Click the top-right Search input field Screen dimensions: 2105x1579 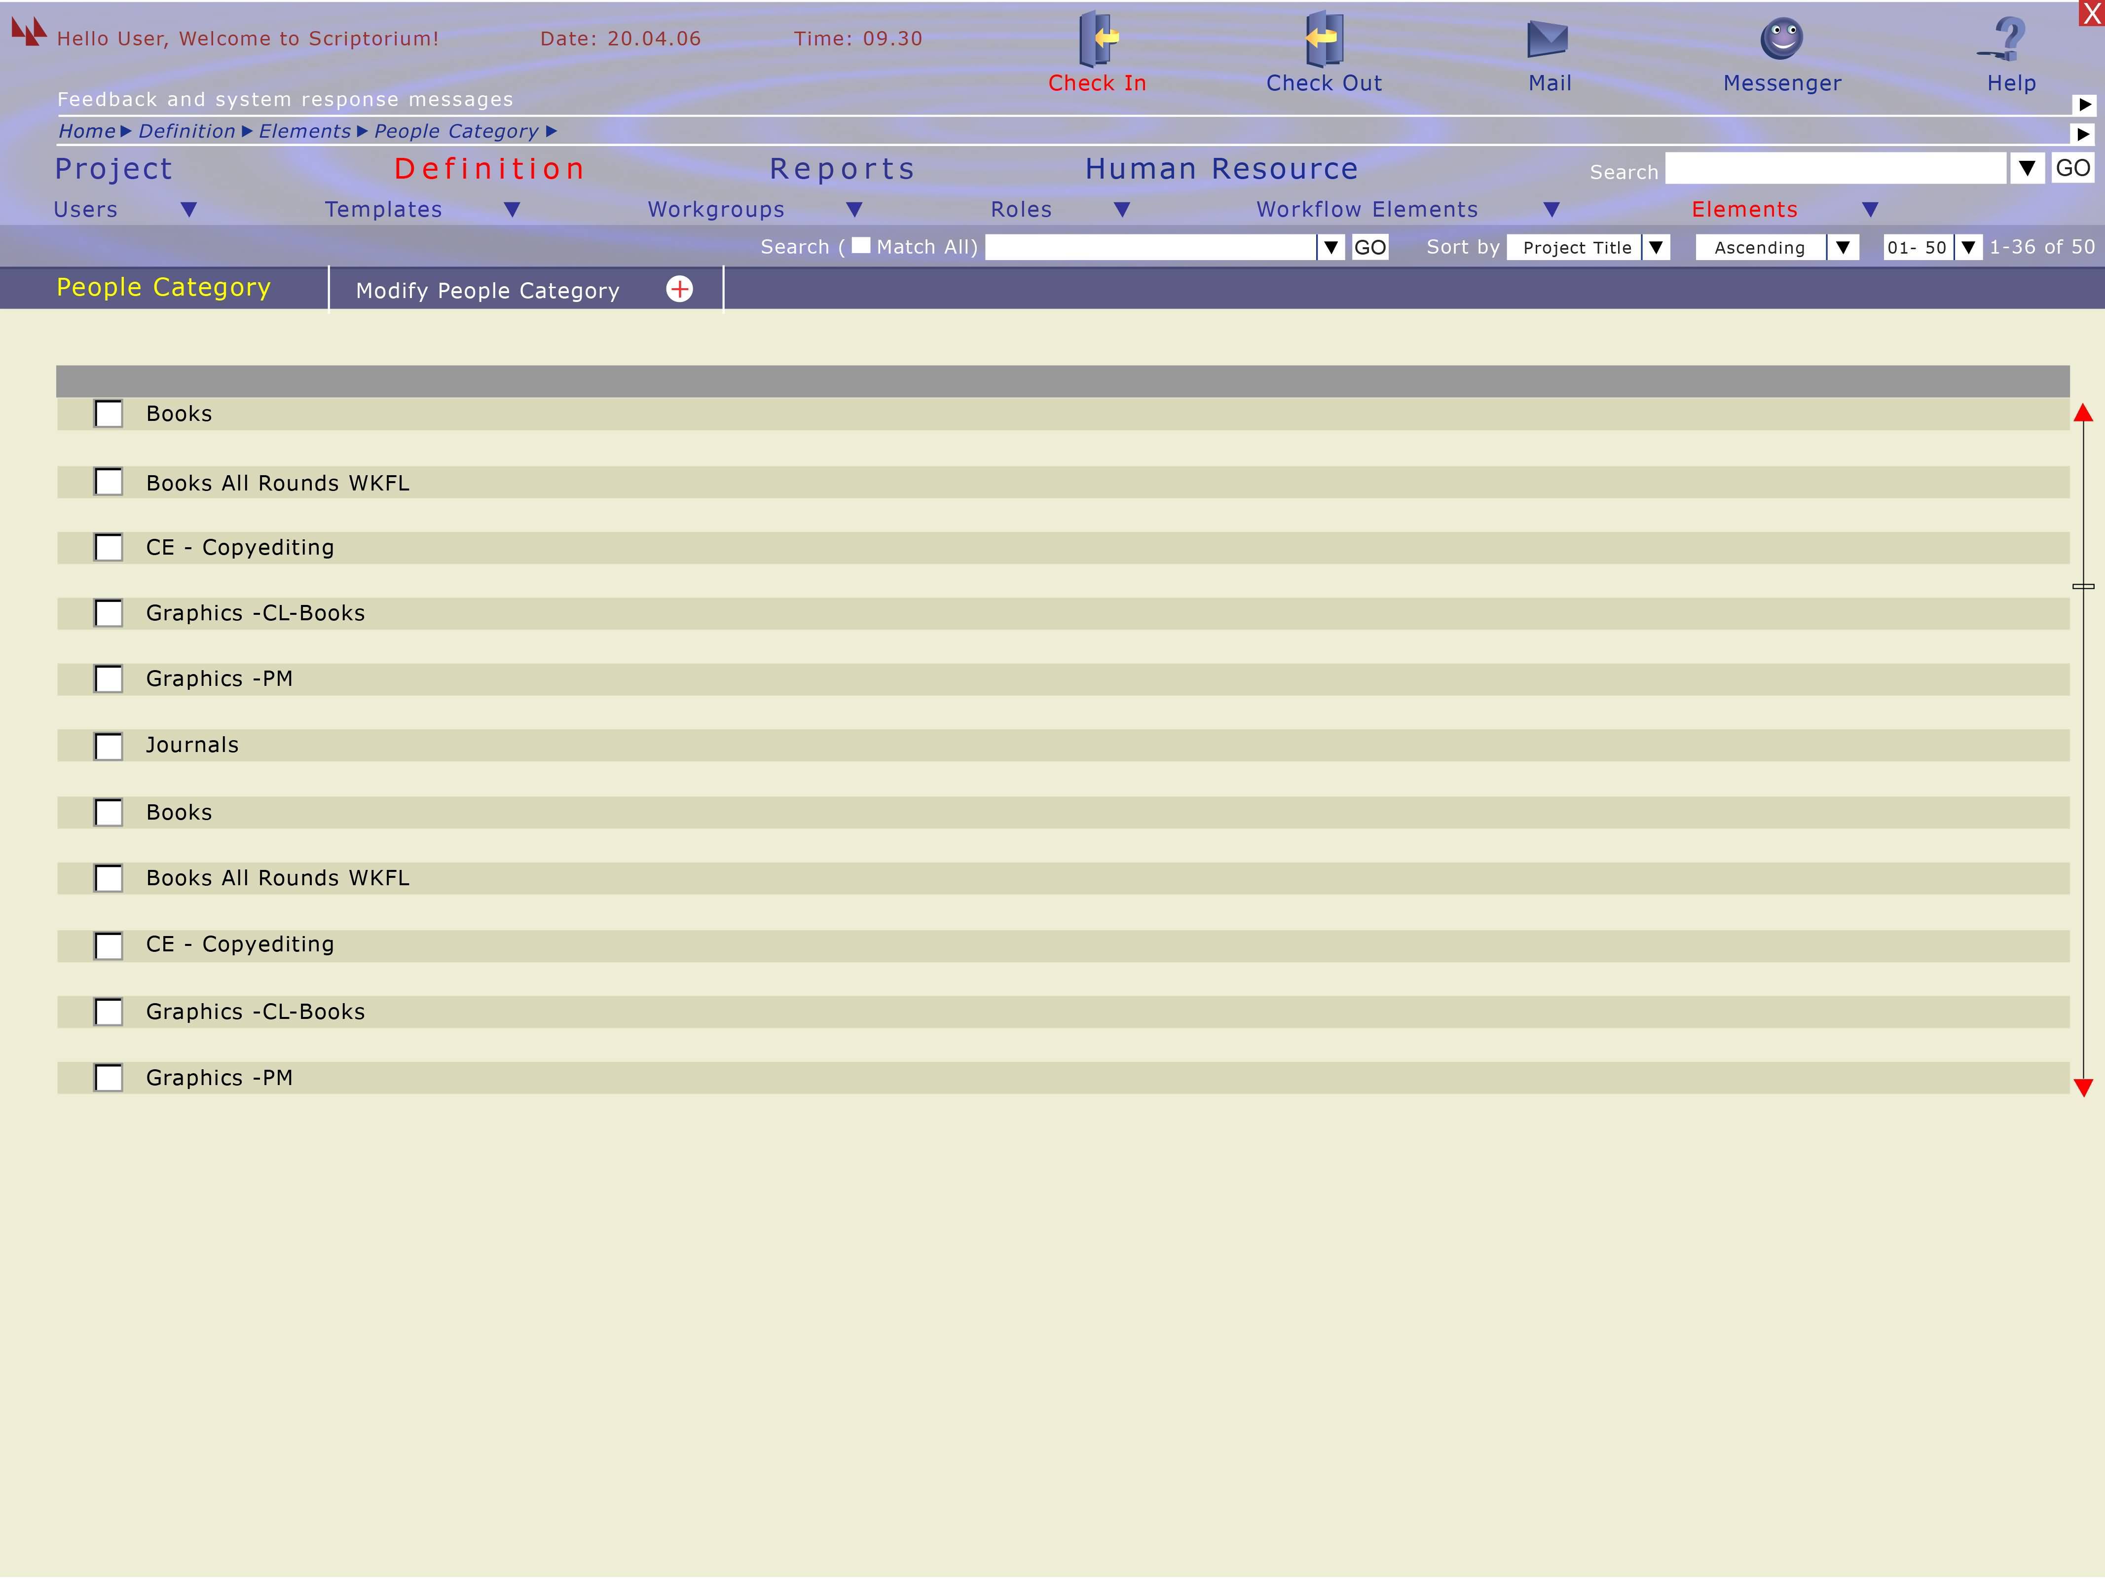[x=1835, y=169]
